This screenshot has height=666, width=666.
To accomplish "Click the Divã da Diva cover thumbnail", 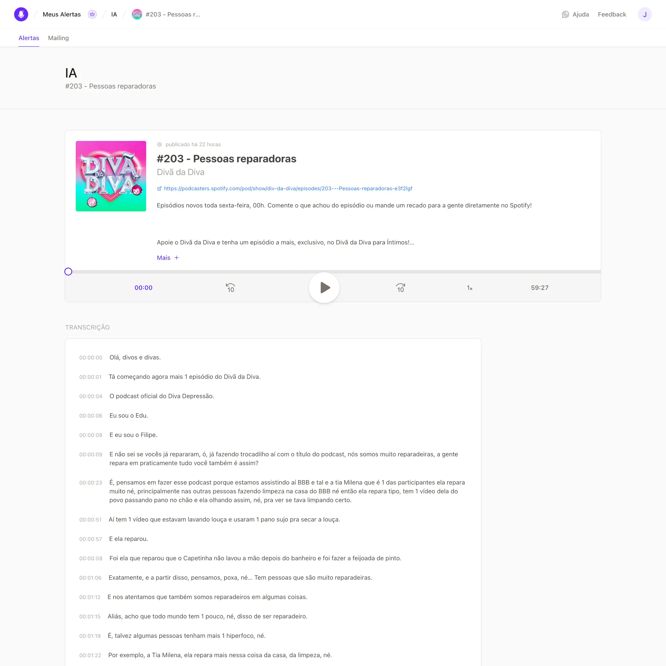I will pos(111,176).
